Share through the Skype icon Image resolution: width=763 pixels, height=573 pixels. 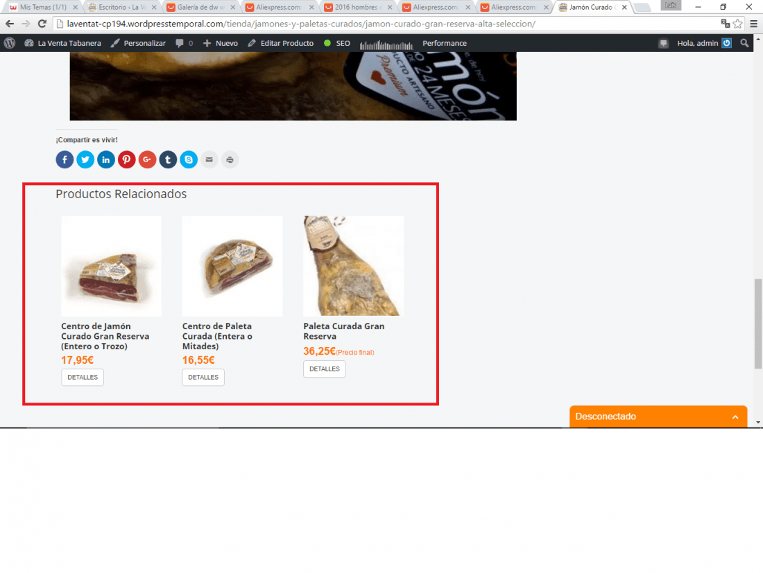point(189,159)
